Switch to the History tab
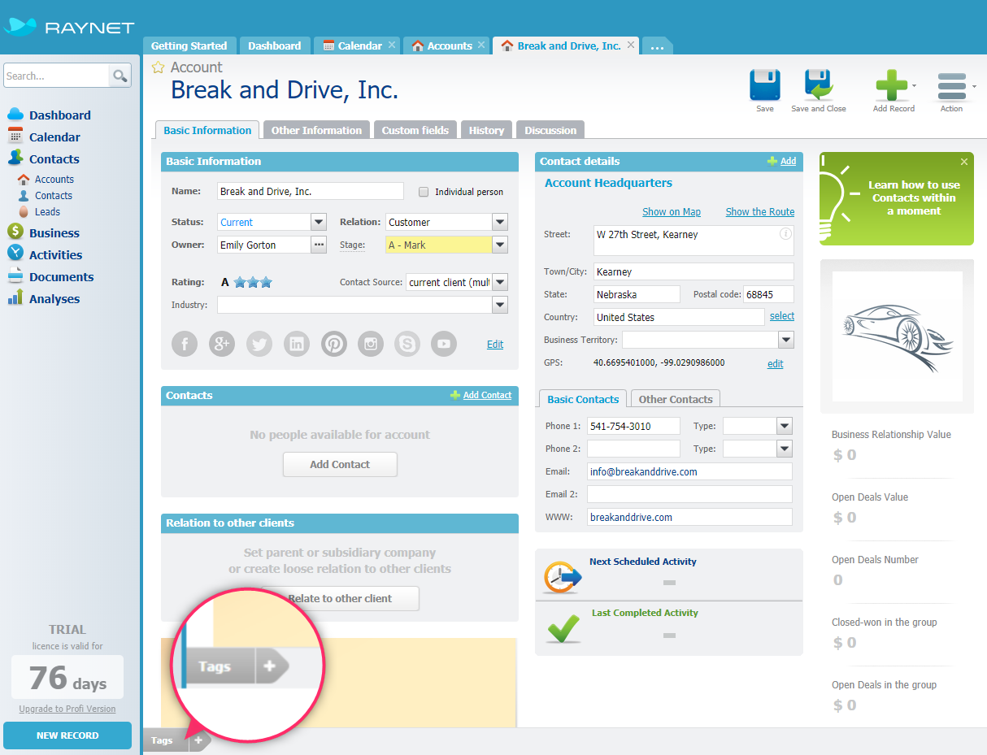Screen dimensions: 987x755 tap(487, 130)
